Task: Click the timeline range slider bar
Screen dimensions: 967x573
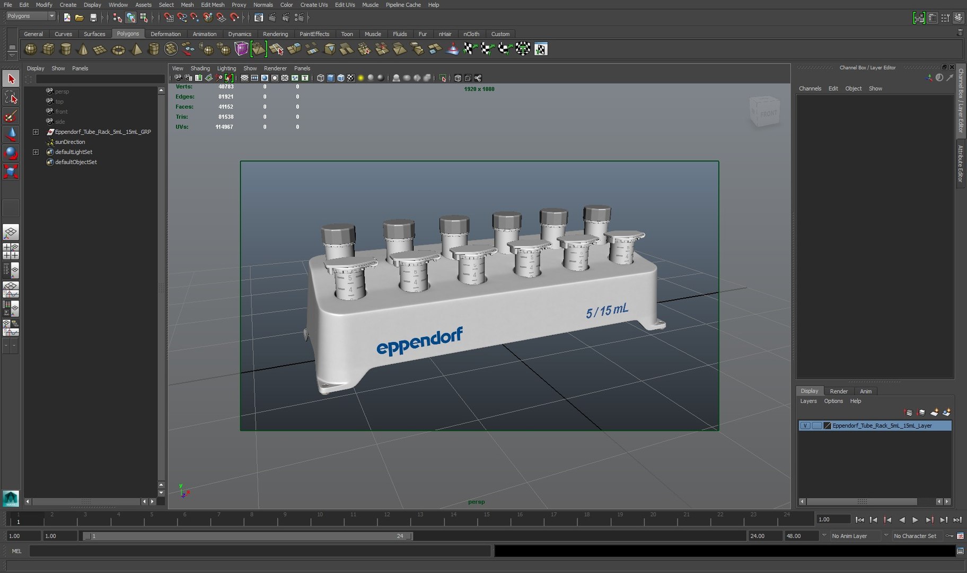Action: 247,536
